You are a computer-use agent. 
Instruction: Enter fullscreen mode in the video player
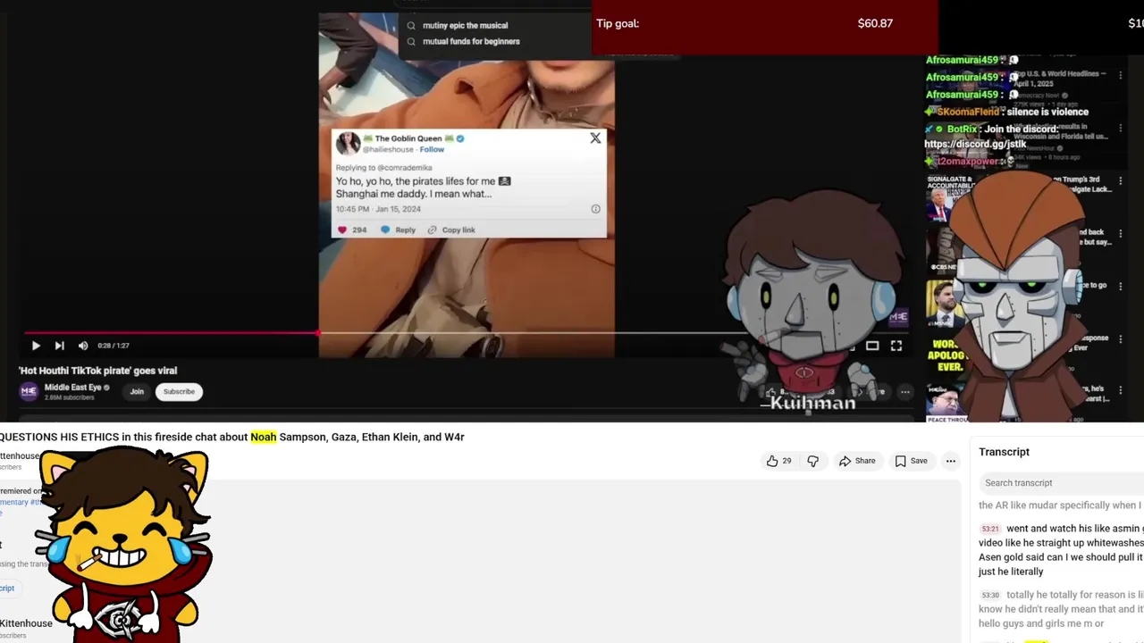pyautogui.click(x=896, y=346)
